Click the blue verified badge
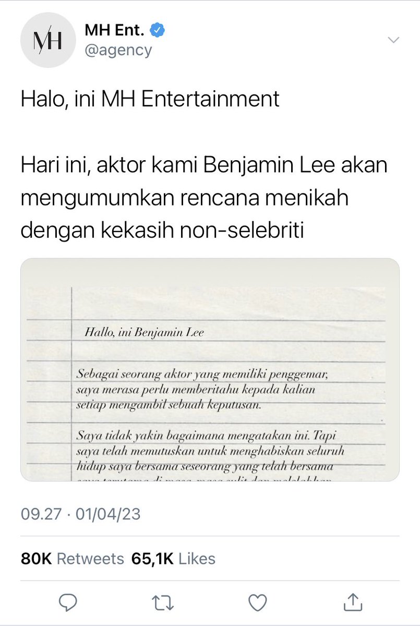 point(158,31)
